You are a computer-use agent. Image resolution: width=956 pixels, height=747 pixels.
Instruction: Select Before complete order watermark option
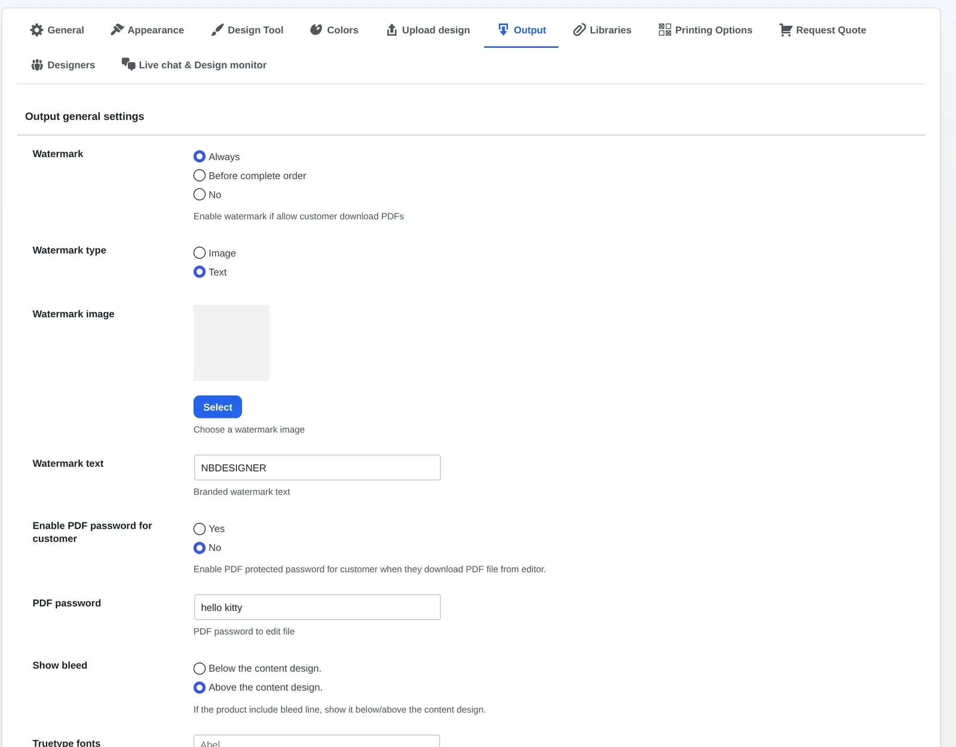point(200,176)
